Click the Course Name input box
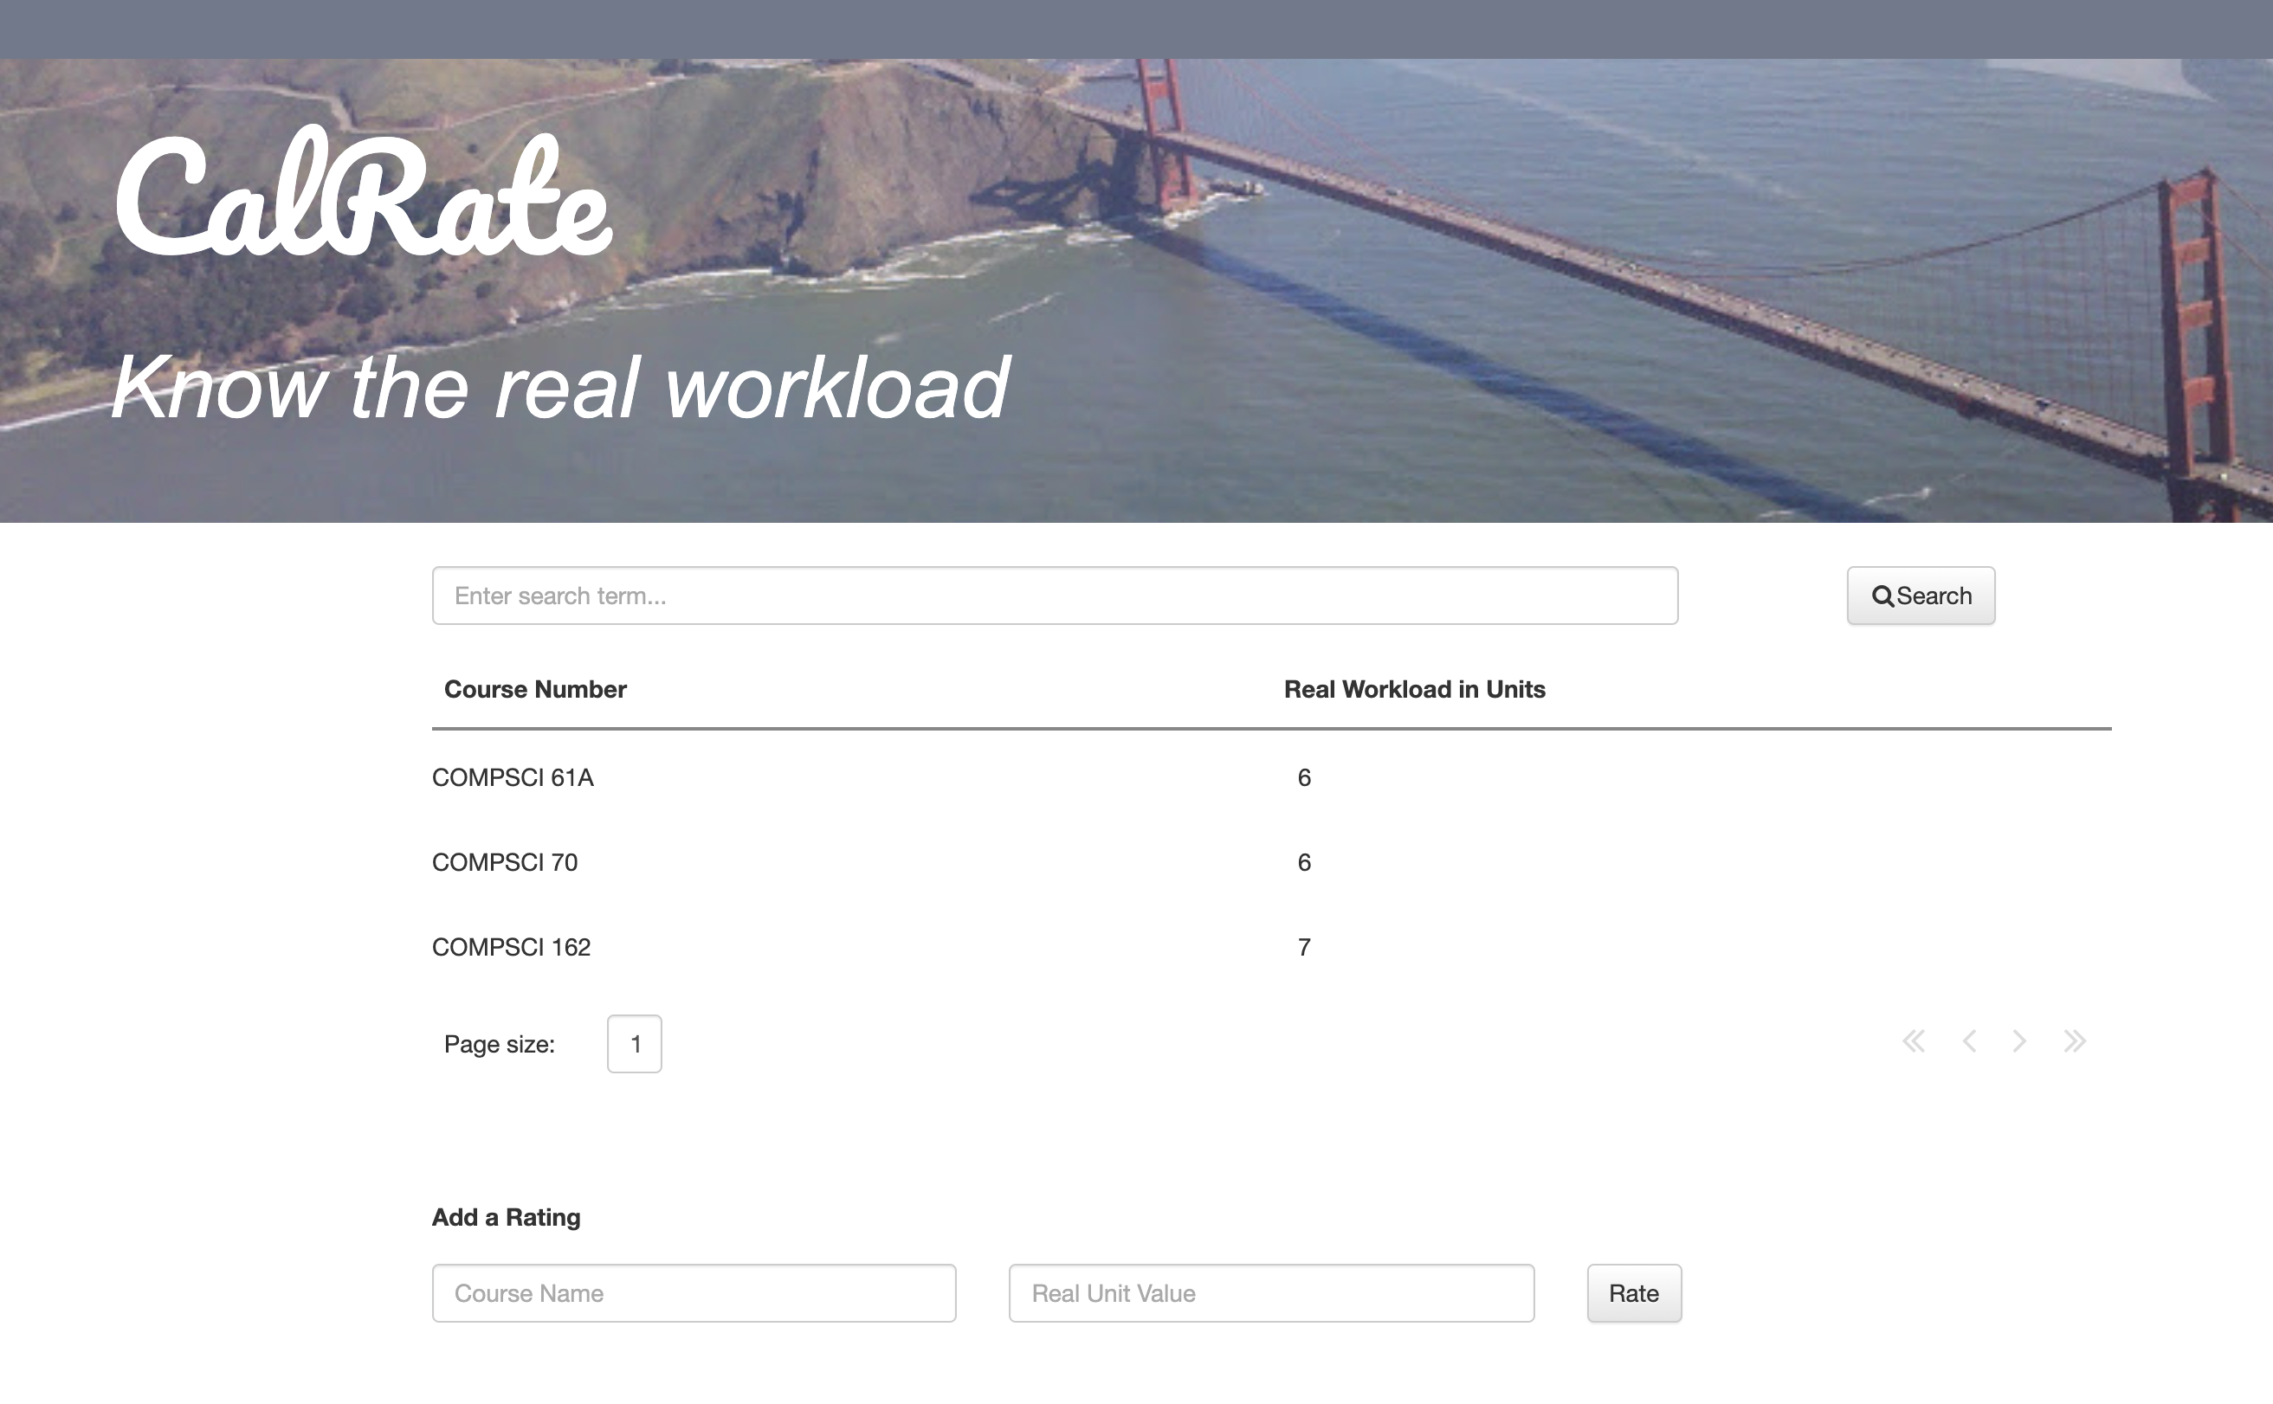Viewport: 2273px width, 1404px height. point(693,1293)
